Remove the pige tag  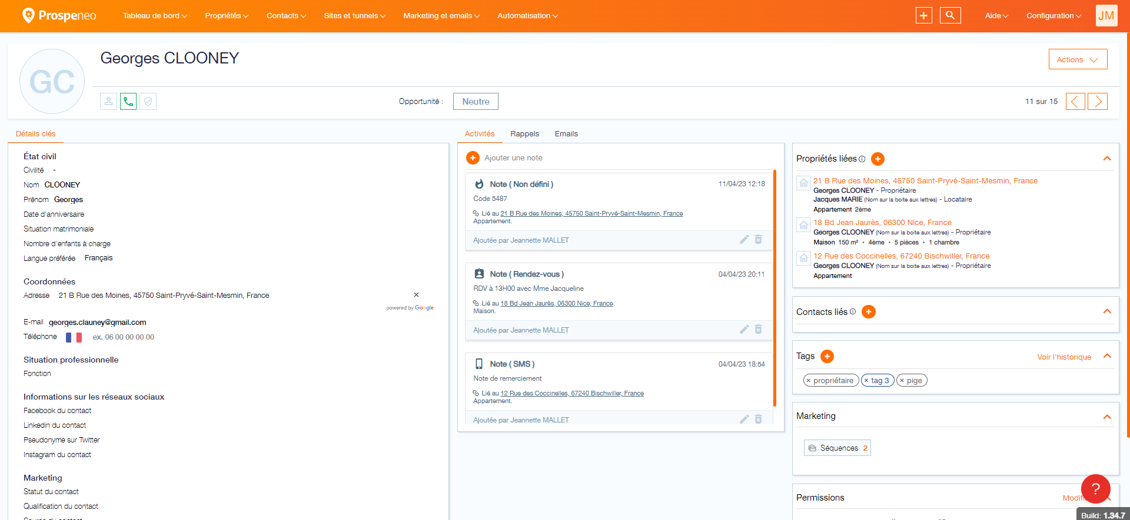[x=902, y=381]
